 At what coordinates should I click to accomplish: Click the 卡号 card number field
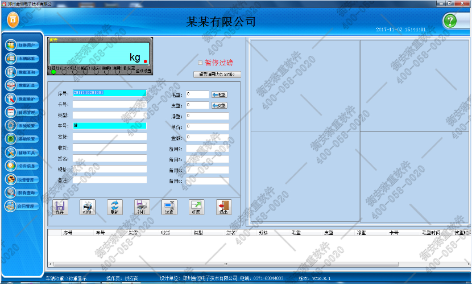[x=110, y=104]
